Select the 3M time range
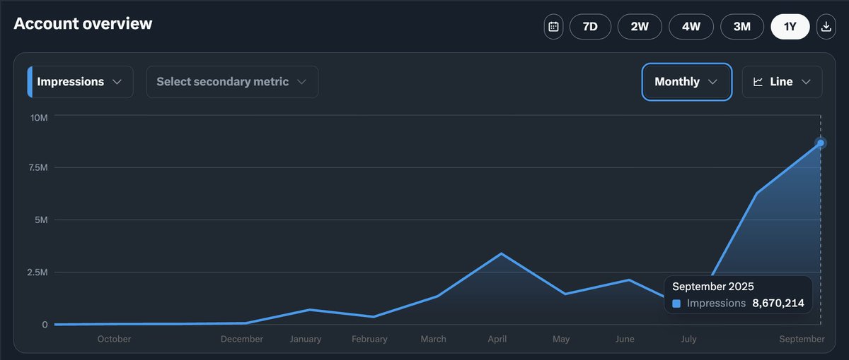 [742, 27]
